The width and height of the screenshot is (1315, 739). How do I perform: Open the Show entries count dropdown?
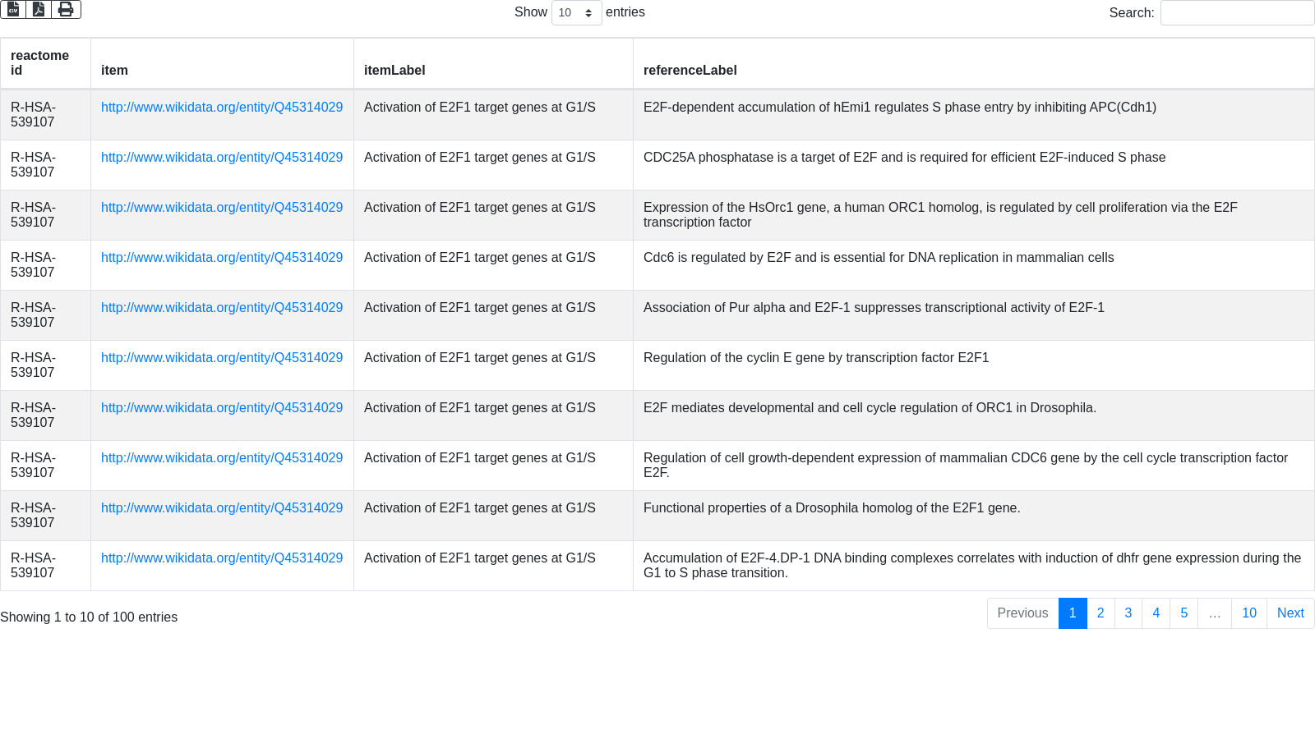coord(576,13)
